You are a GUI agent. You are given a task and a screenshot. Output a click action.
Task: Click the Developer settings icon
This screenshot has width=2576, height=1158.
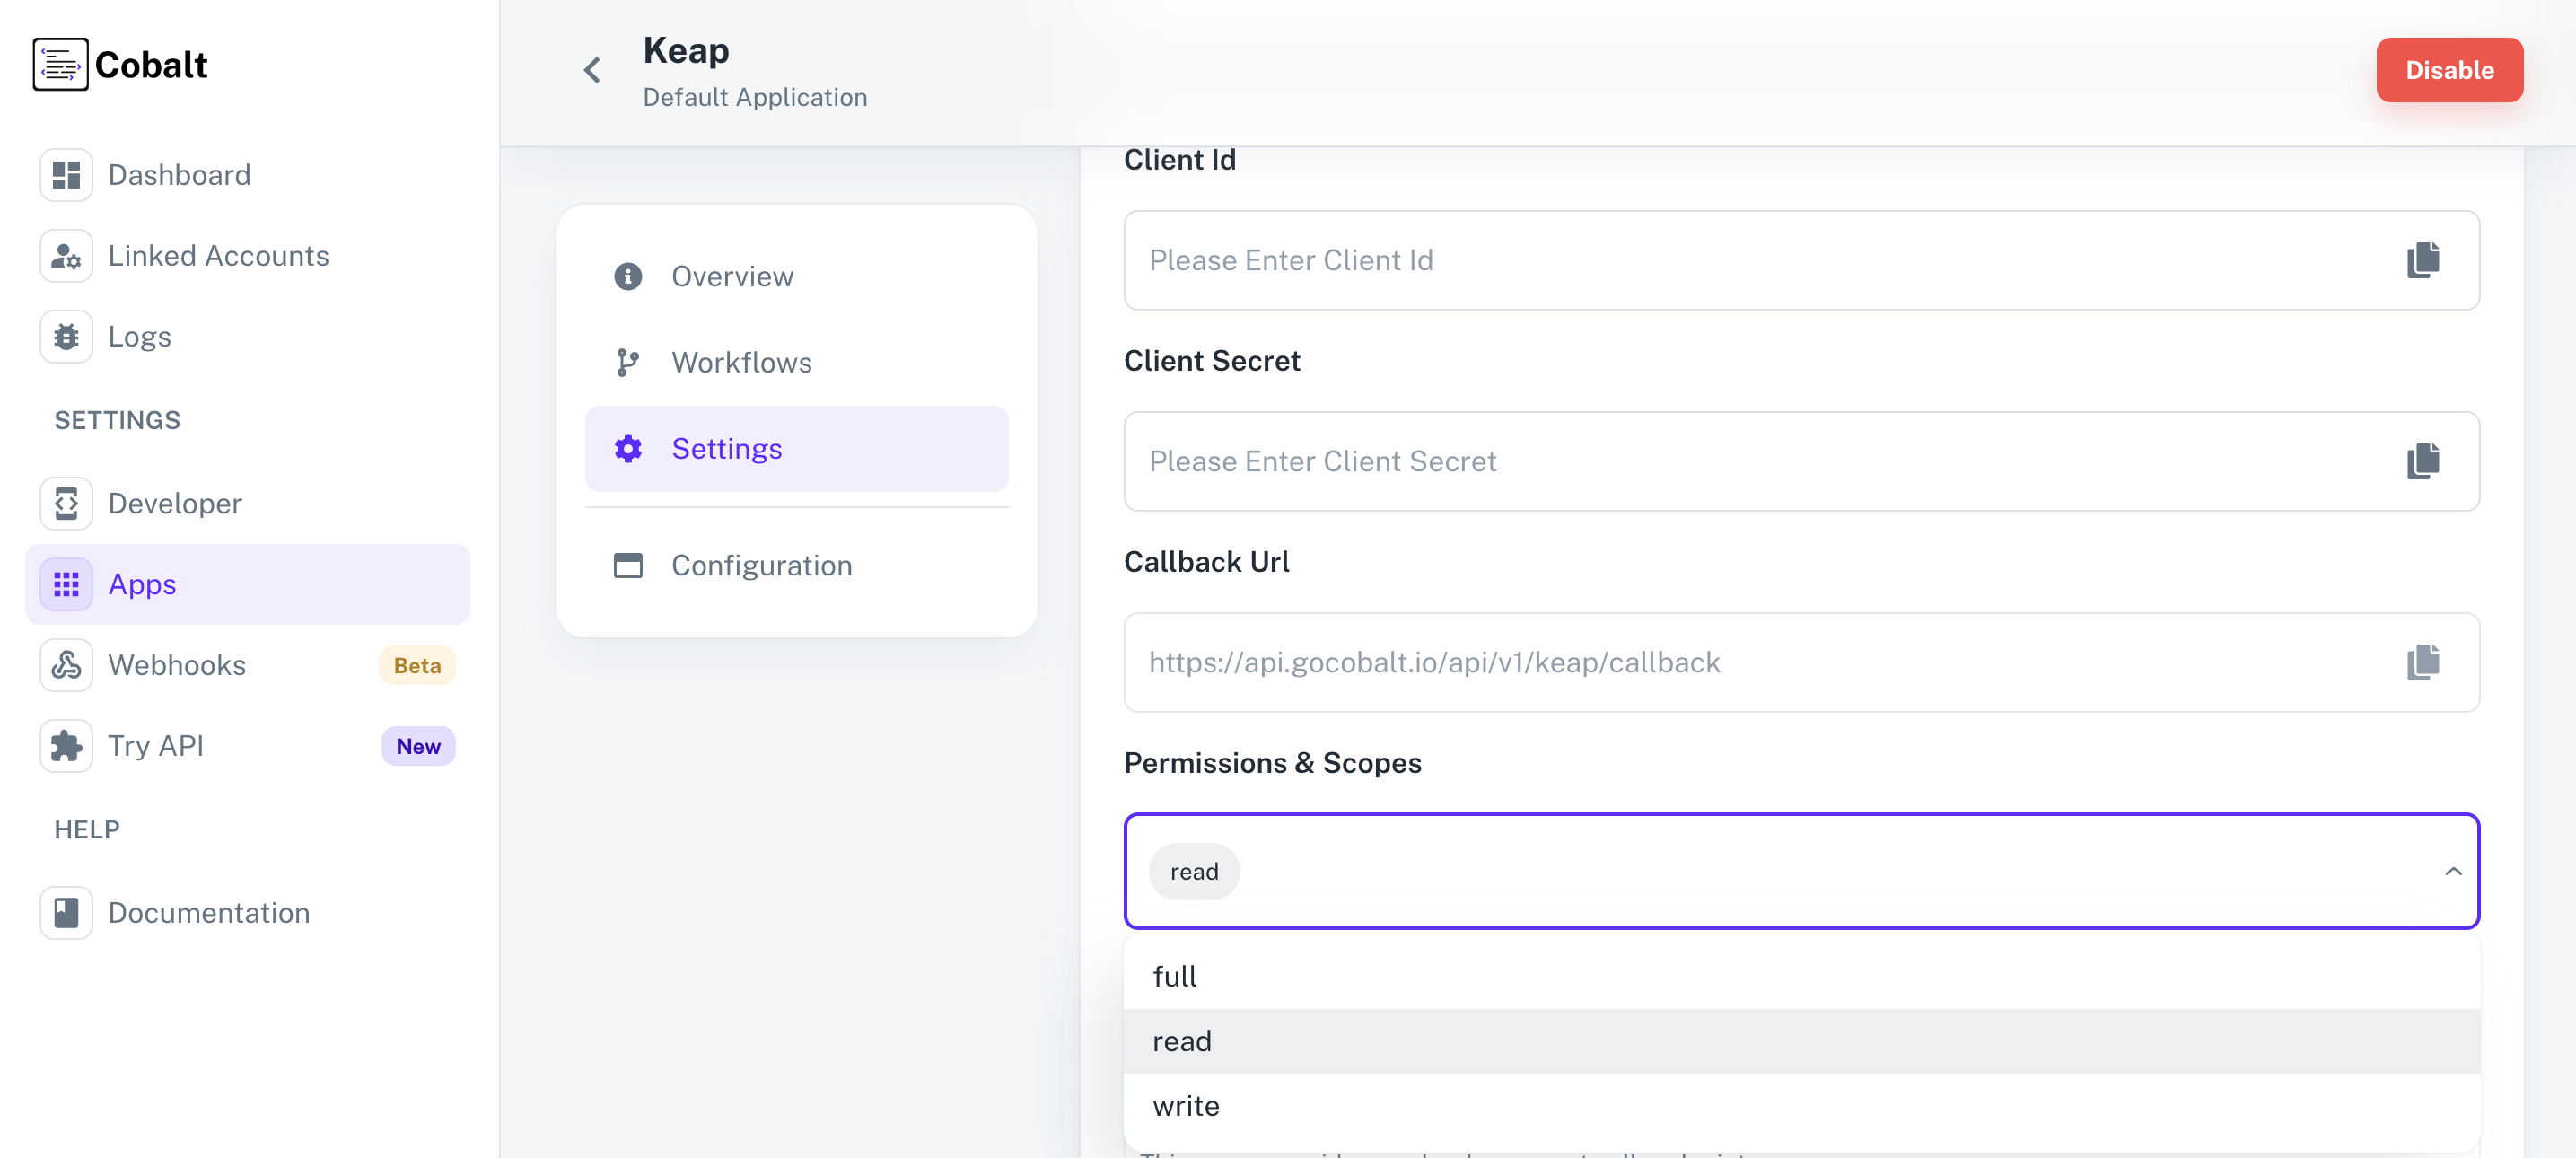click(65, 503)
